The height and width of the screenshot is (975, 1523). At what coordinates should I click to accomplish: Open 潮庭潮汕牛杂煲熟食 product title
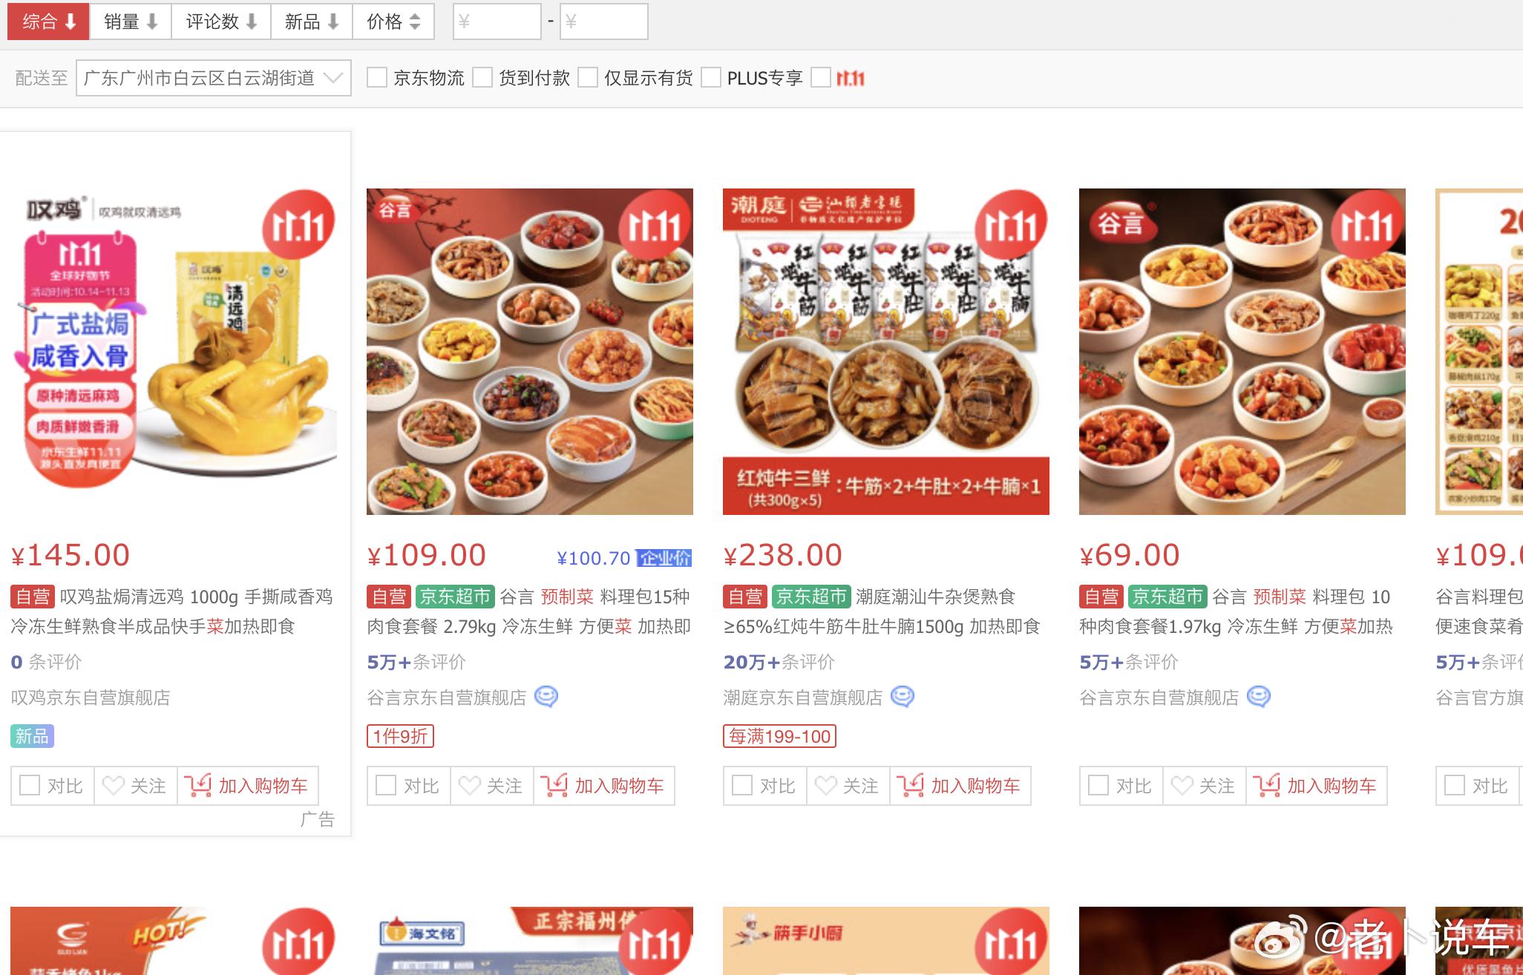[882, 611]
